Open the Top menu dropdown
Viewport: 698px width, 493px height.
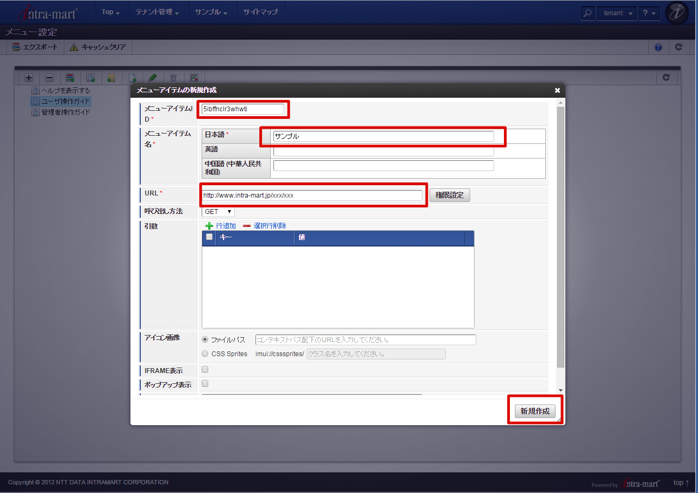(111, 12)
